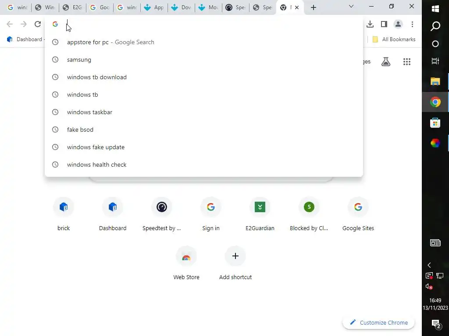
Task: Open the profile avatar icon
Action: tap(398, 24)
